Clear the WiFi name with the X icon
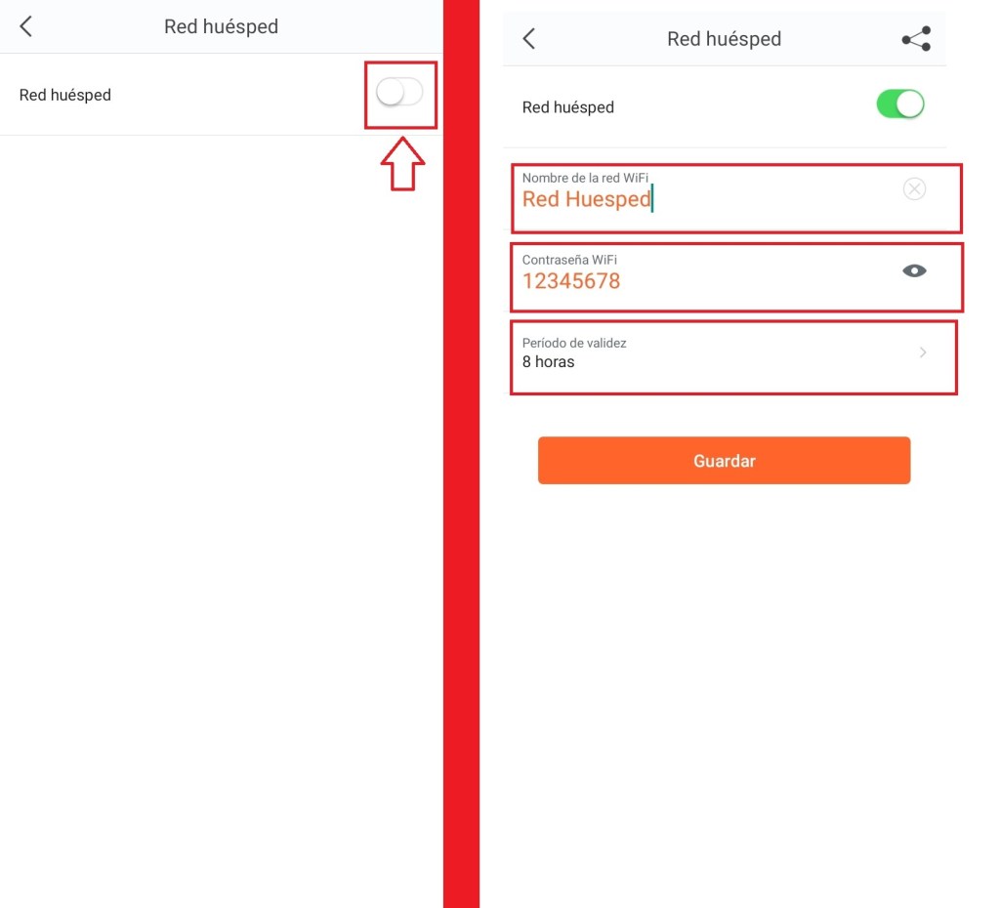The image size is (1000, 908). point(914,188)
